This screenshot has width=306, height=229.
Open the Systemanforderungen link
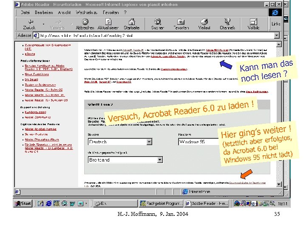(40, 85)
